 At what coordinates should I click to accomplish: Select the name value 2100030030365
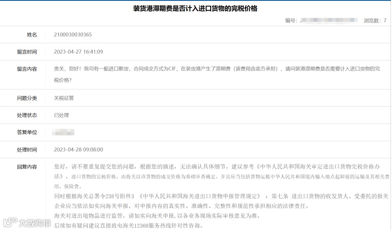click(73, 35)
